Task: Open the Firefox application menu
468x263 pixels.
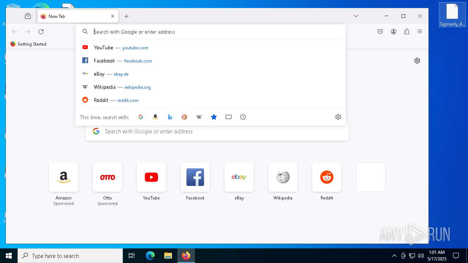Action: [420, 32]
